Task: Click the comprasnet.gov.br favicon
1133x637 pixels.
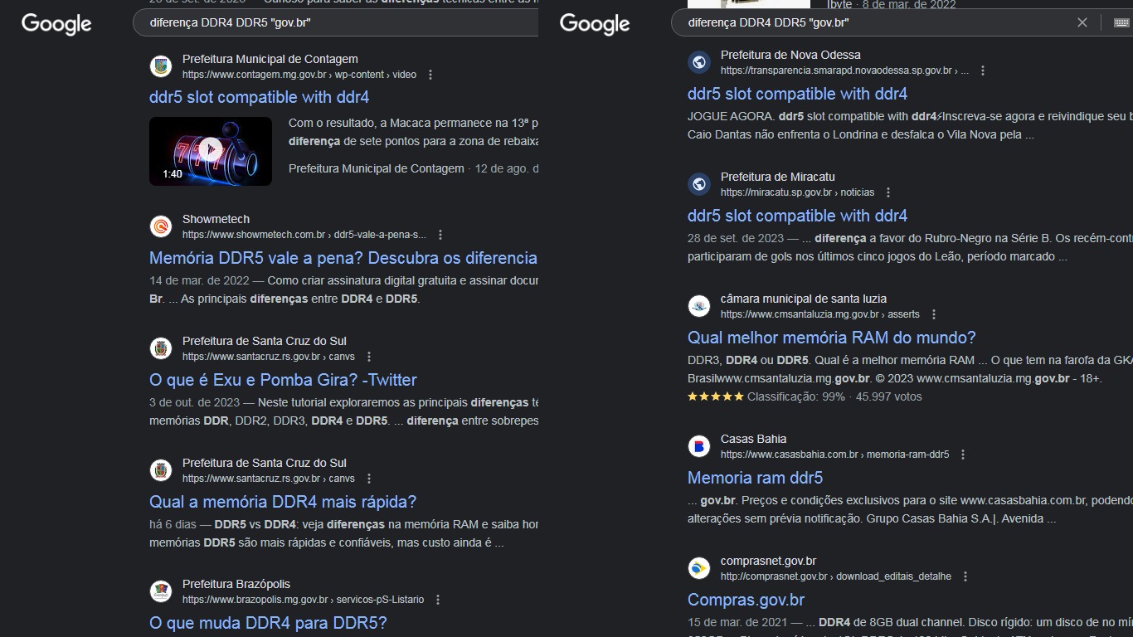Action: [699, 568]
